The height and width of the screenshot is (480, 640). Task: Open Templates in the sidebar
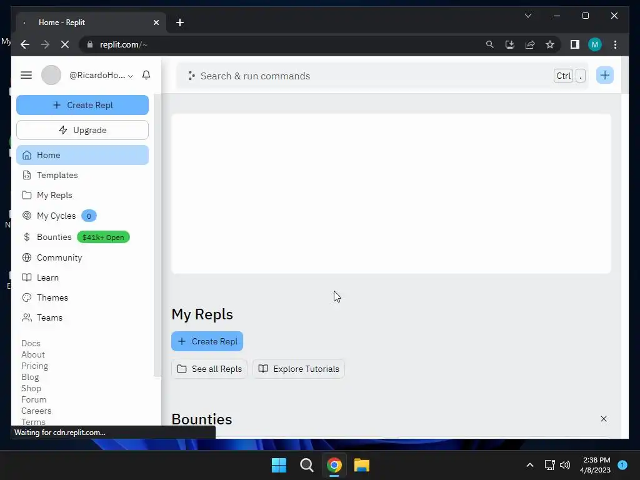[82, 175]
